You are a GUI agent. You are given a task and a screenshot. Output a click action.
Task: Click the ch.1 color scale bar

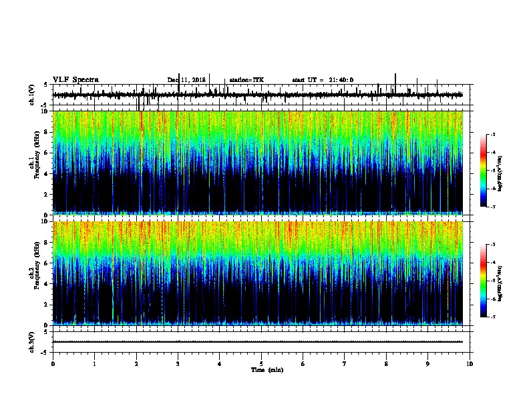484,171
